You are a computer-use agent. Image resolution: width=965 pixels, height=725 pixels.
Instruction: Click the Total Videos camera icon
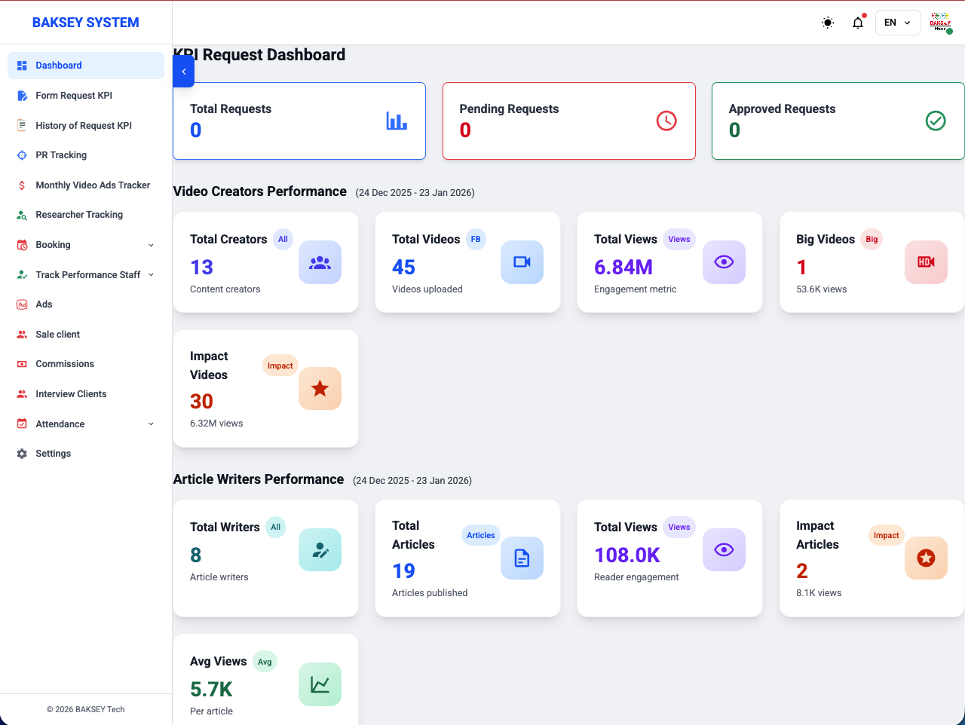point(522,262)
